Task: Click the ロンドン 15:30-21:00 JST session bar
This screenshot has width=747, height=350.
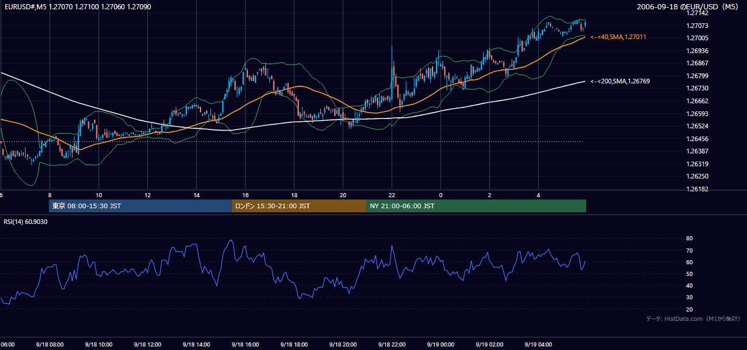Action: (x=299, y=206)
